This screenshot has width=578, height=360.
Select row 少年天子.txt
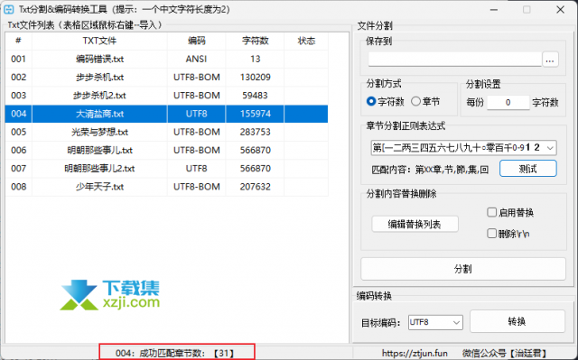(x=166, y=187)
